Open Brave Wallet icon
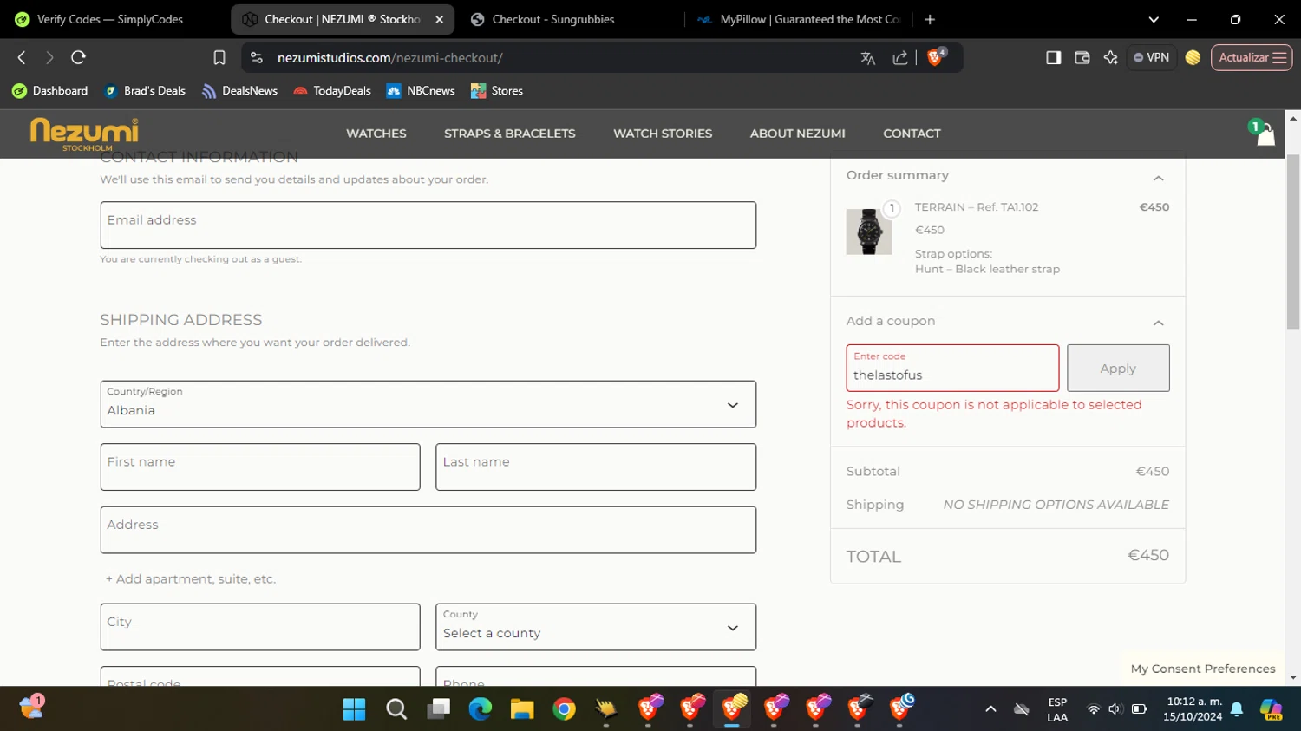Viewport: 1301px width, 731px height. pos(1082,57)
